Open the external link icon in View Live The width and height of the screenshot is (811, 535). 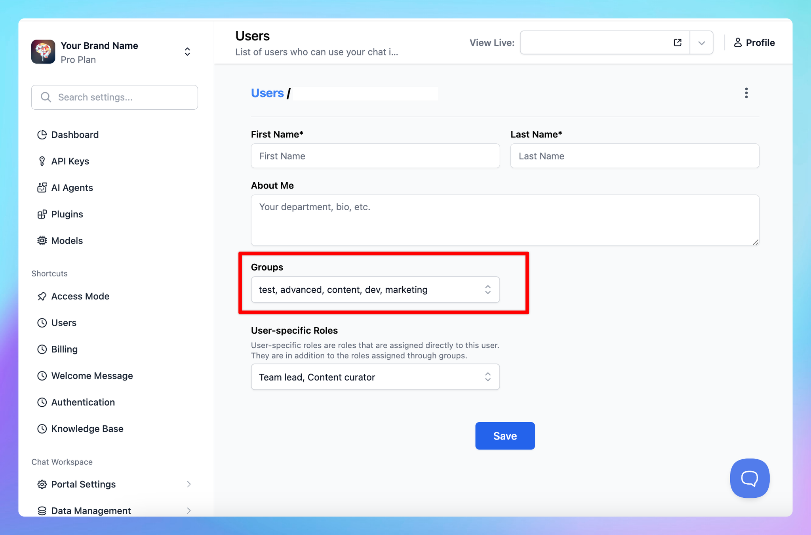(x=678, y=43)
